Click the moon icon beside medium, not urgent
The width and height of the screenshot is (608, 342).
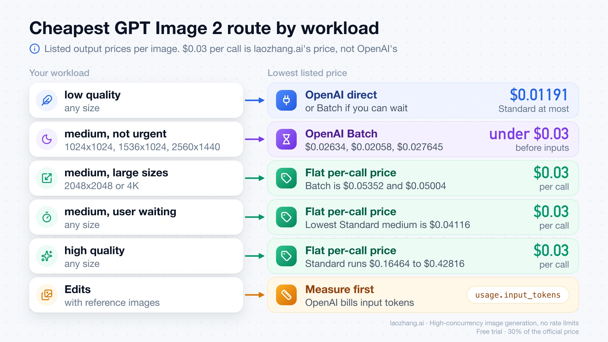(x=47, y=139)
